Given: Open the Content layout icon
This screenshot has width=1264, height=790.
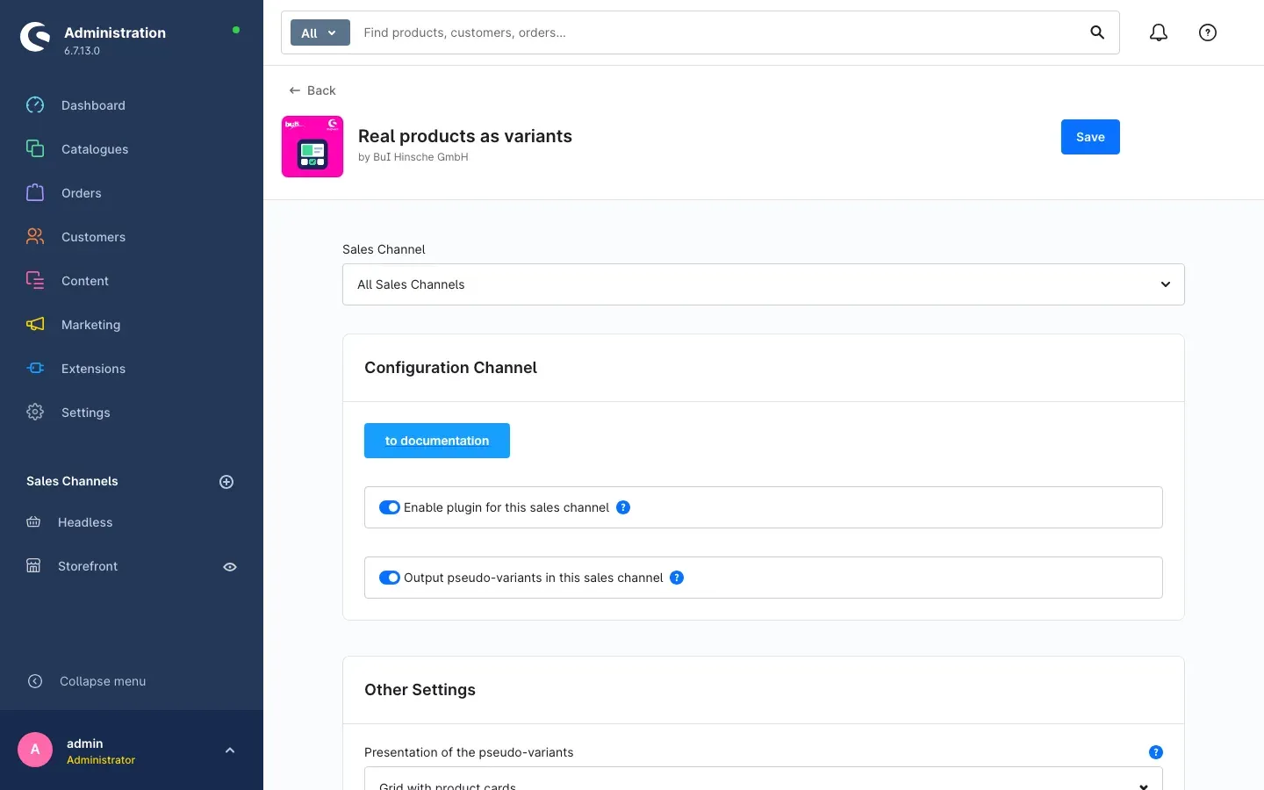Looking at the screenshot, I should pos(35,281).
